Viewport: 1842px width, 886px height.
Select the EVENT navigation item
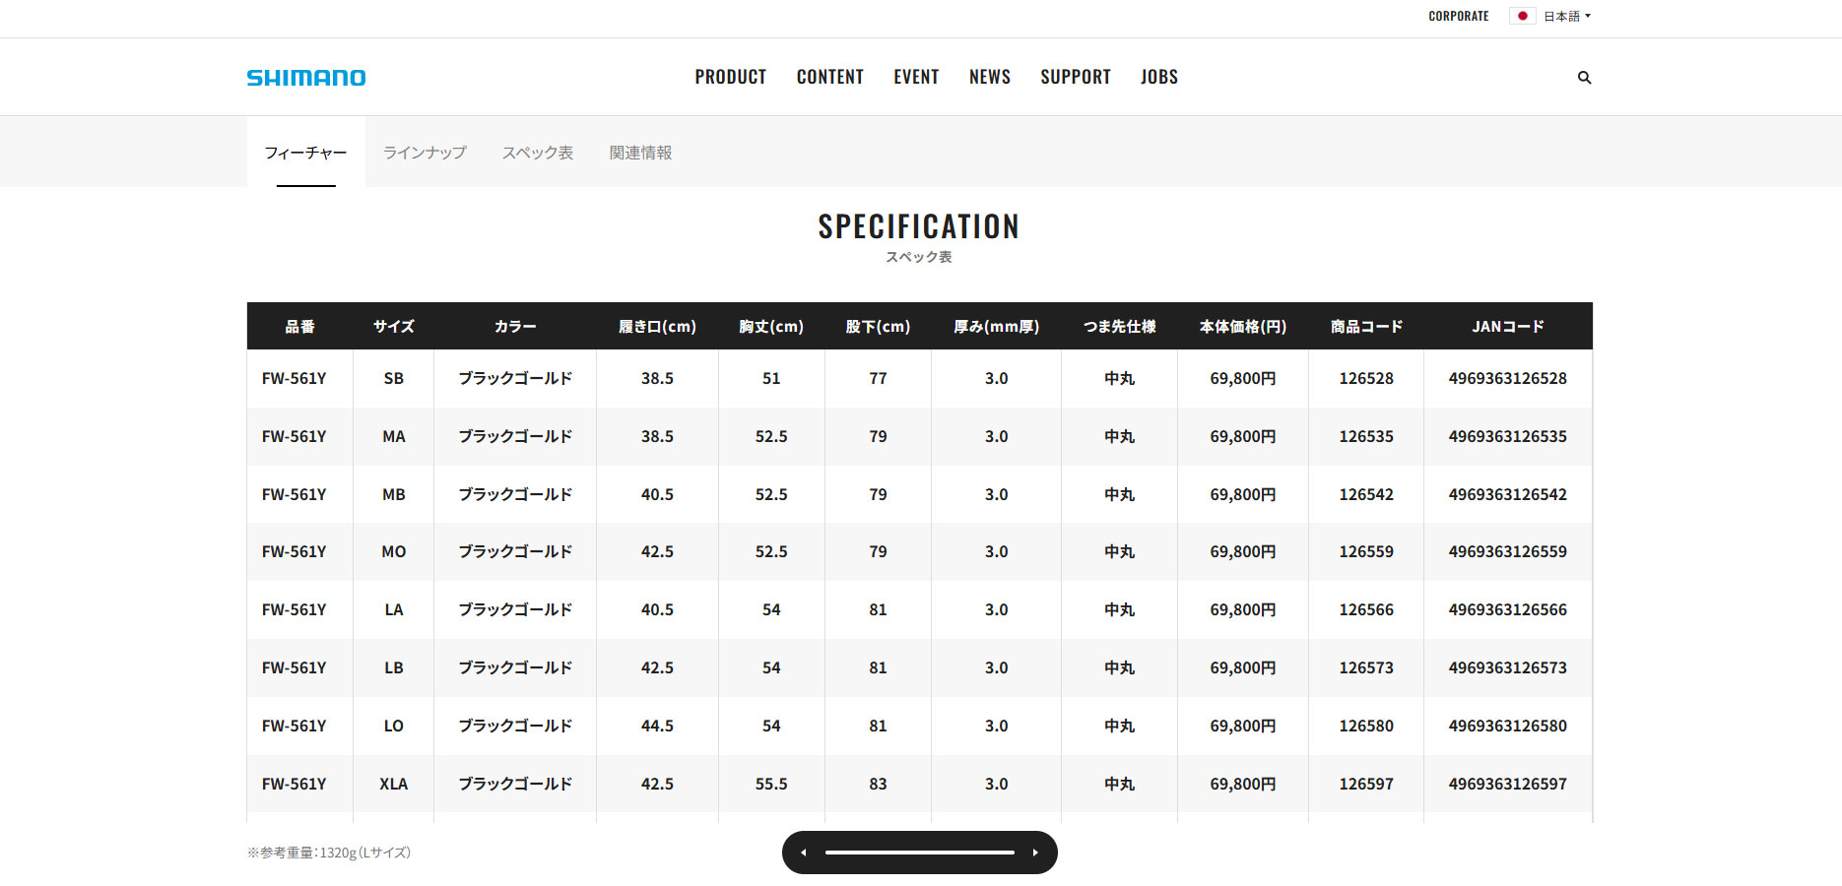click(916, 77)
